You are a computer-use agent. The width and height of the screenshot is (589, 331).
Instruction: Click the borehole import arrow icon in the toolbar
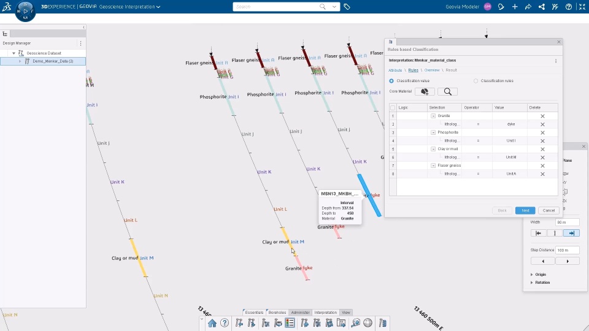(239, 323)
